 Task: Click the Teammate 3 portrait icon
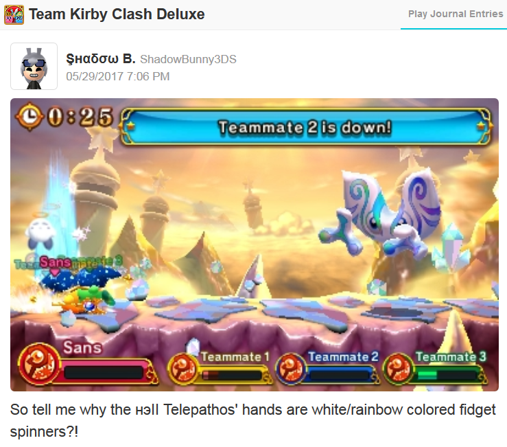[399, 369]
